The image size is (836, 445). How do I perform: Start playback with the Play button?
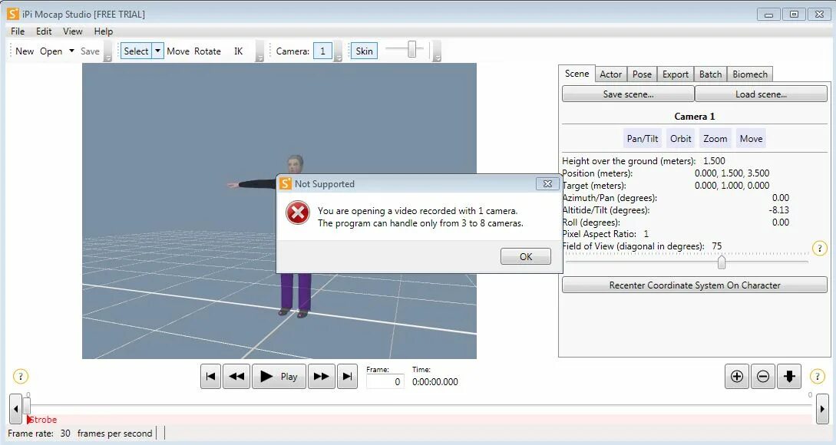[279, 377]
